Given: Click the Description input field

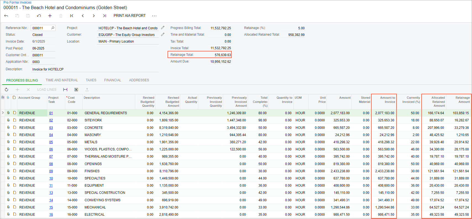Looking at the screenshot, I should pyautogui.click(x=95, y=69).
